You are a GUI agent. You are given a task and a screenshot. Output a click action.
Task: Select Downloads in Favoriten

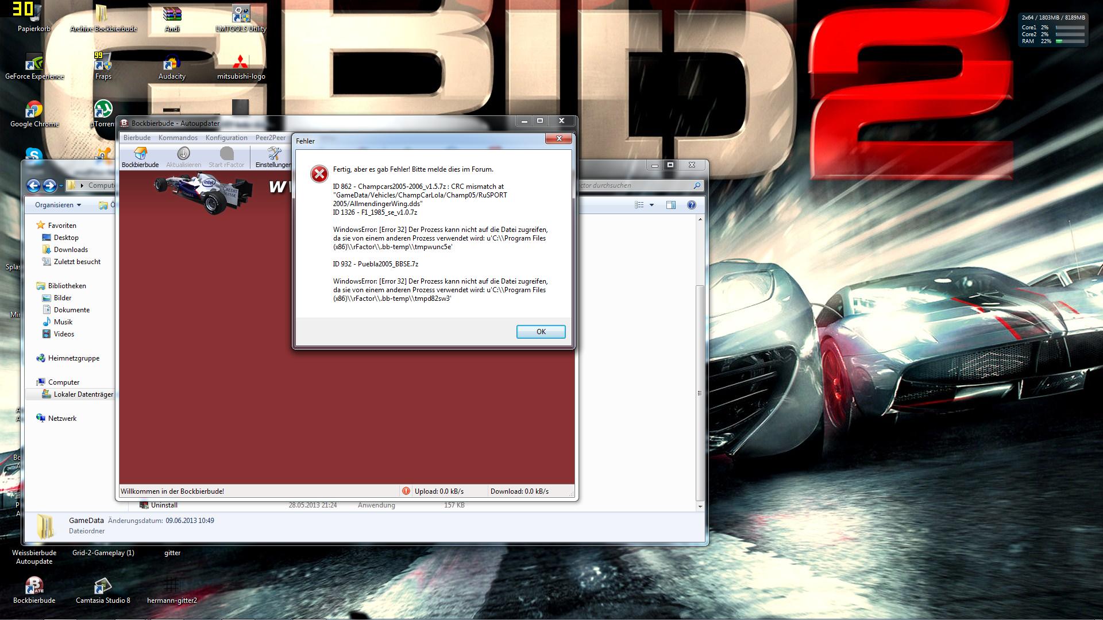point(71,250)
